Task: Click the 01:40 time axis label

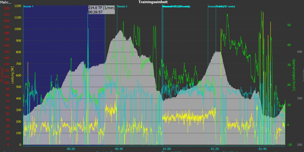Action: (x=263, y=149)
